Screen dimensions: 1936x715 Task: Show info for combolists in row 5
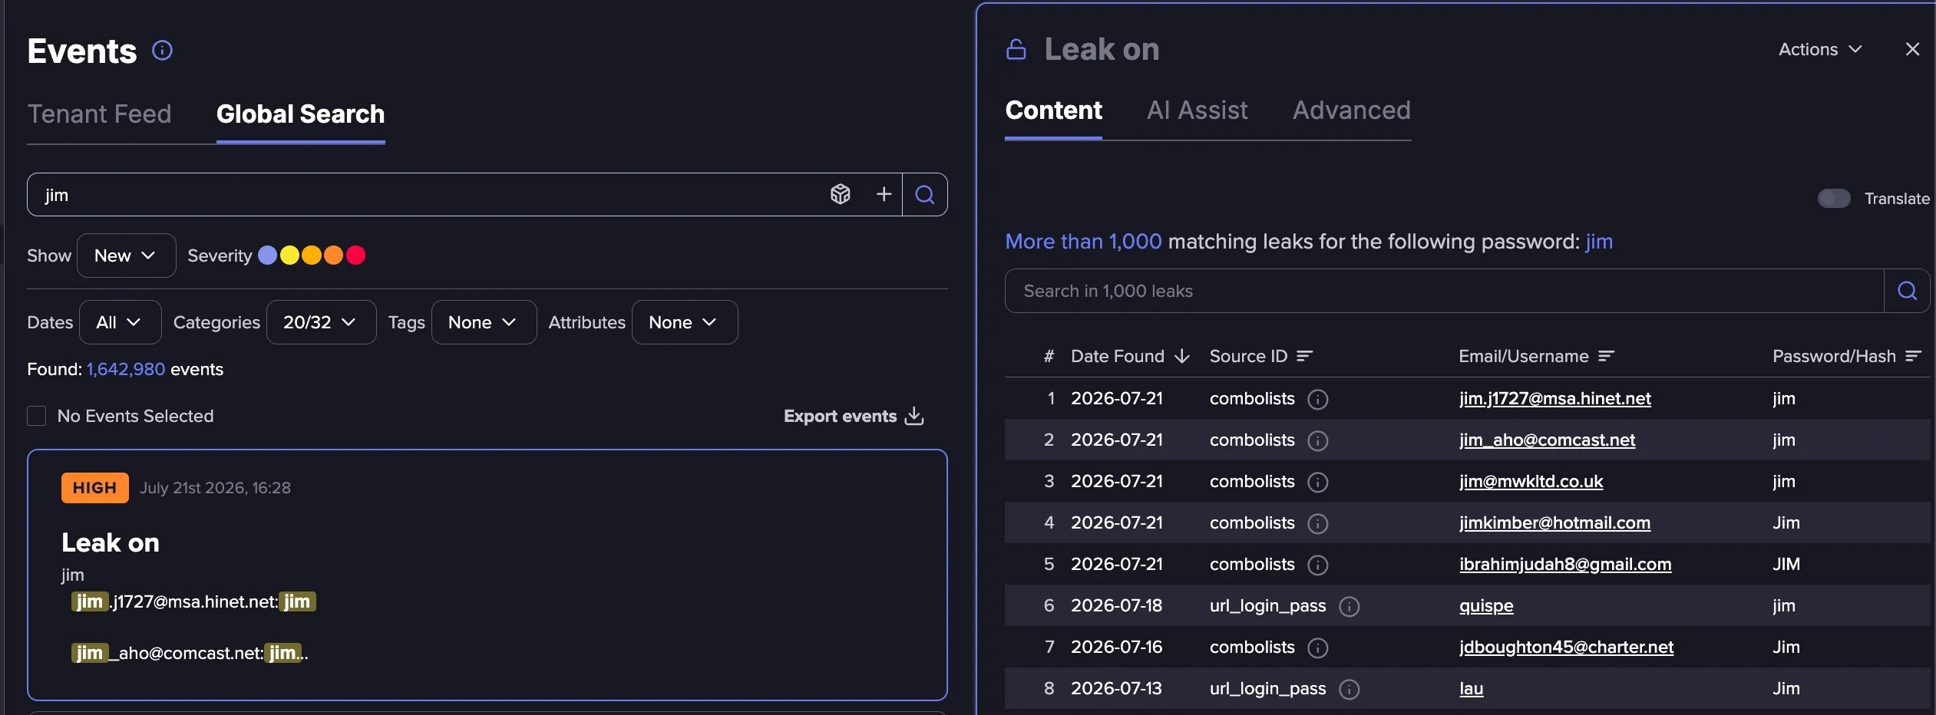[x=1317, y=565]
